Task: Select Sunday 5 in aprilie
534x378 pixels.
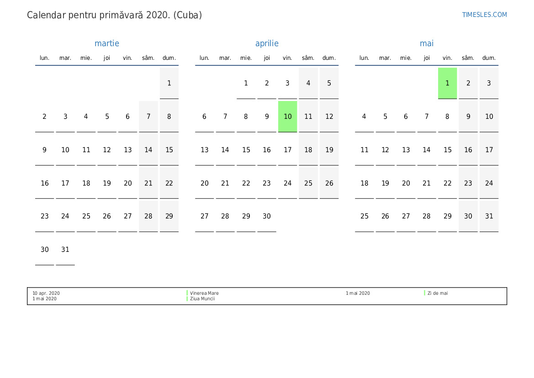Action: [x=329, y=83]
